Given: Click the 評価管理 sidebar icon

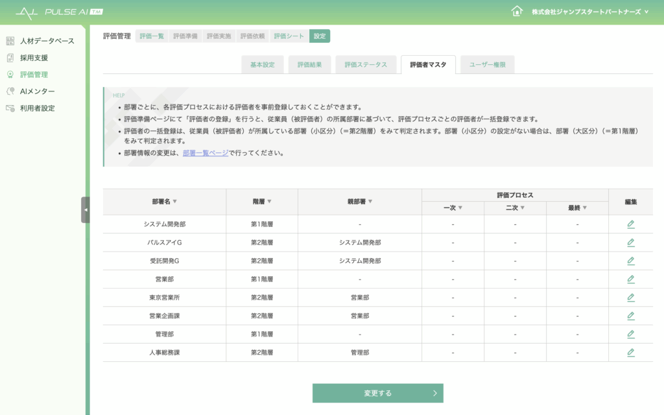Looking at the screenshot, I should pyautogui.click(x=10, y=75).
